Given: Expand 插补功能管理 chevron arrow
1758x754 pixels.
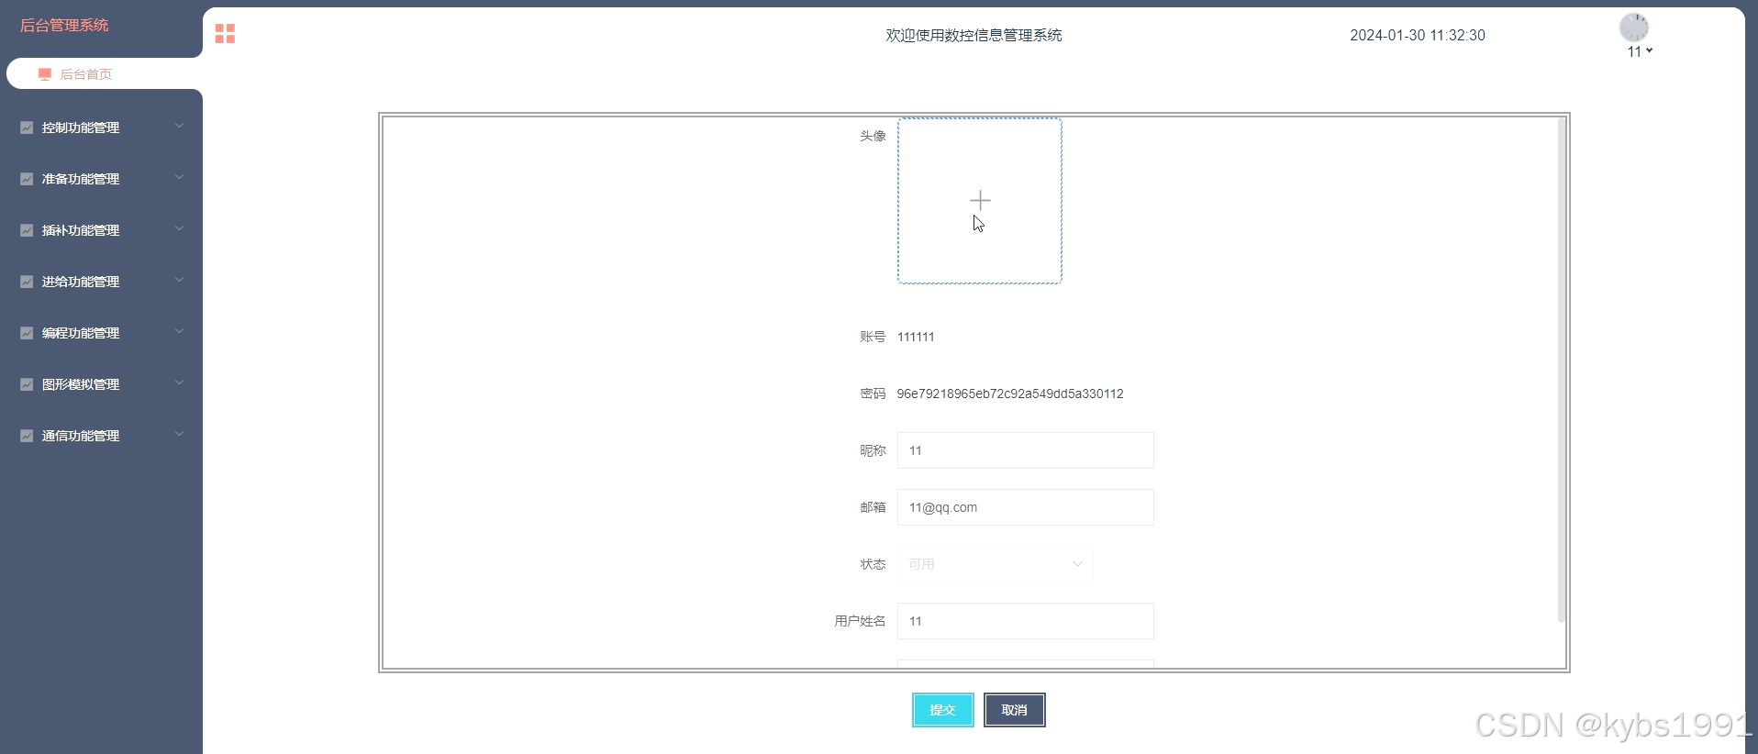Looking at the screenshot, I should [x=180, y=229].
